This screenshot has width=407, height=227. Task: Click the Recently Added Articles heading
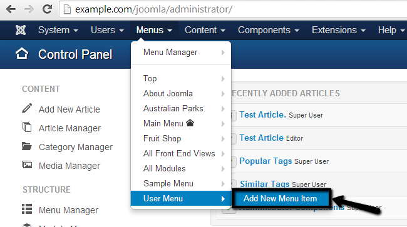tap(286, 93)
